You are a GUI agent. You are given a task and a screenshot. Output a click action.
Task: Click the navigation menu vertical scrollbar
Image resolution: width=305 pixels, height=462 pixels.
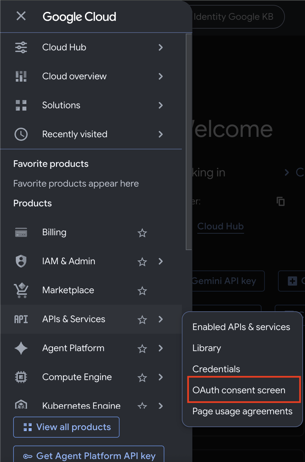[189, 142]
